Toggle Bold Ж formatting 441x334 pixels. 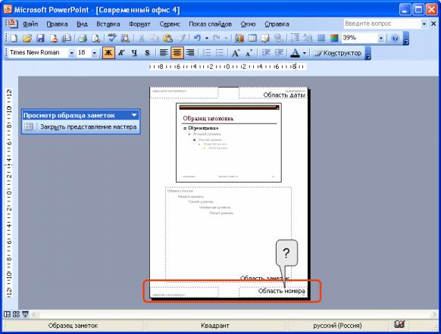pyautogui.click(x=108, y=53)
